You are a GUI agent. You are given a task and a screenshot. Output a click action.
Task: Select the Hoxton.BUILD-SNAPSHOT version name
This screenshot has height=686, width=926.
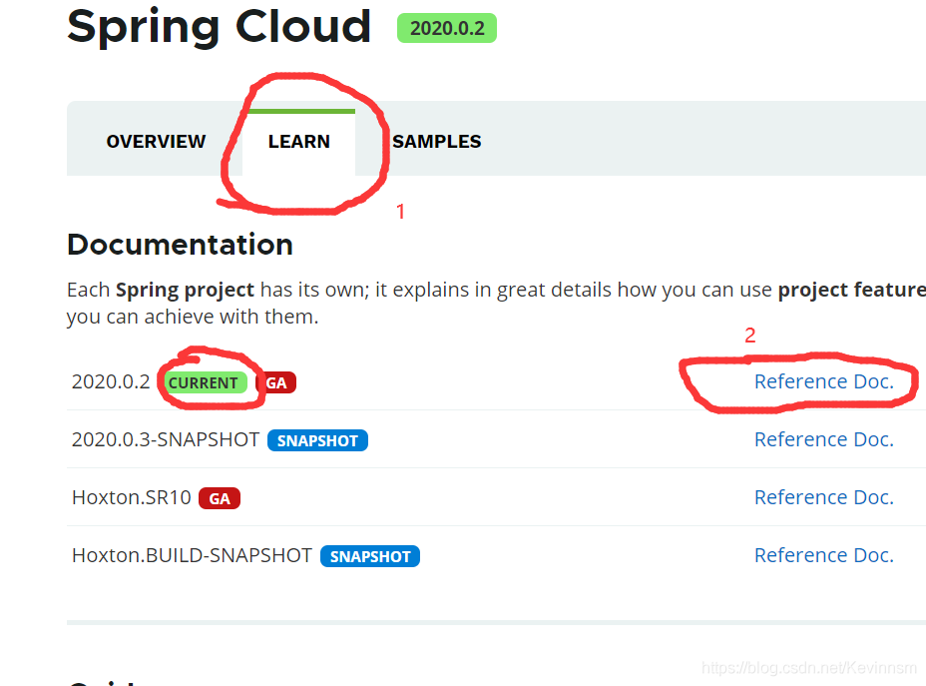(192, 555)
